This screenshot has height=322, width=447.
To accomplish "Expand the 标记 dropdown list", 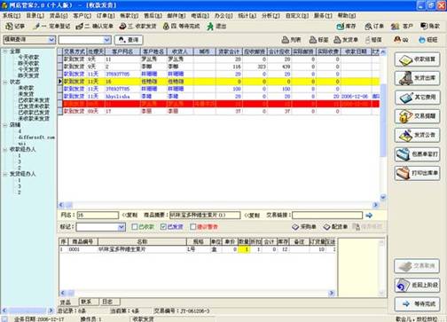I will tap(122, 227).
